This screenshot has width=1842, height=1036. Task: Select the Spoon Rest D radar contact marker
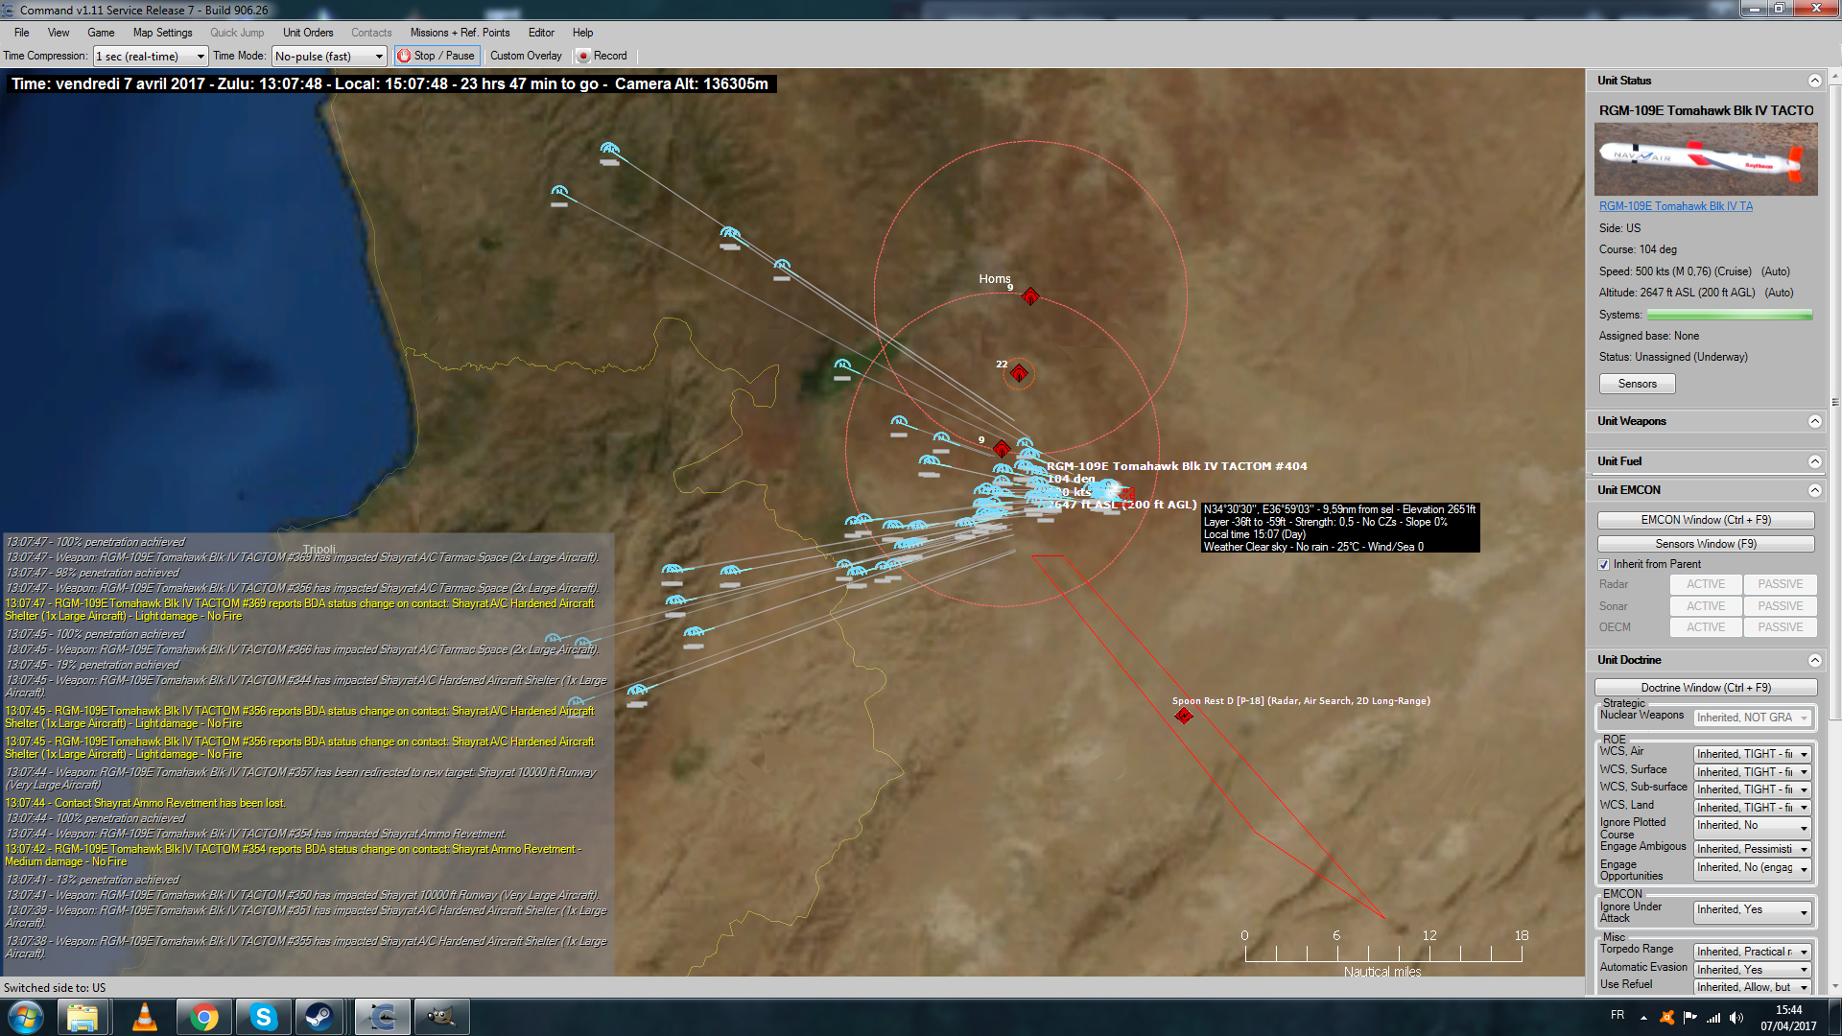[x=1184, y=716]
